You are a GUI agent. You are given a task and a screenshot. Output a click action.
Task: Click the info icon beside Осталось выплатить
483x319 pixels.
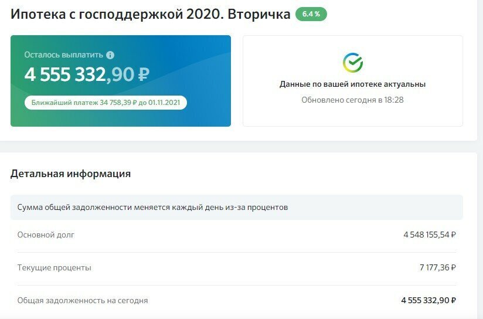click(x=110, y=55)
